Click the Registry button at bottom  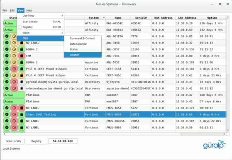37,141
